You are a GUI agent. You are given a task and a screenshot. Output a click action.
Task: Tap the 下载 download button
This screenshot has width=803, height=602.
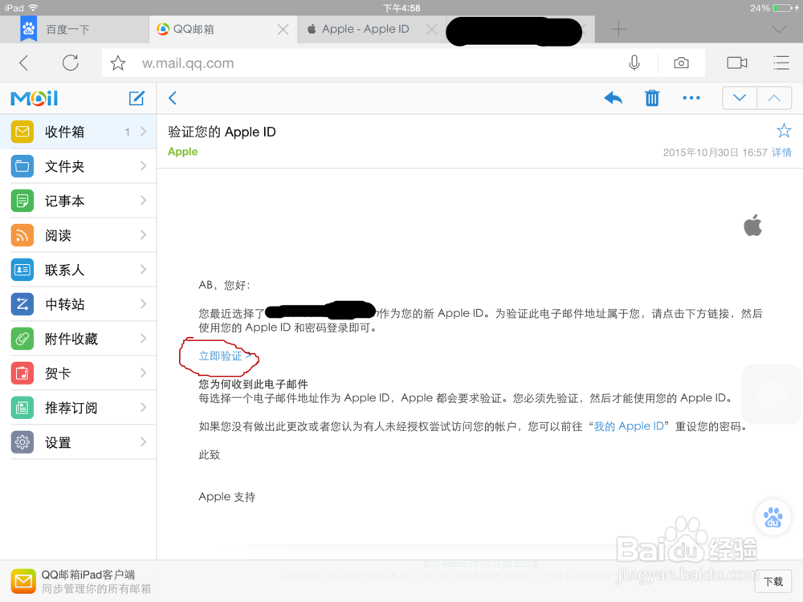click(773, 581)
